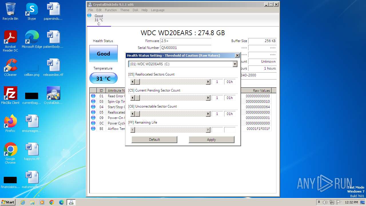Select the maturenude... document icon
Viewport: 366px width, 206px height.
point(32,180)
